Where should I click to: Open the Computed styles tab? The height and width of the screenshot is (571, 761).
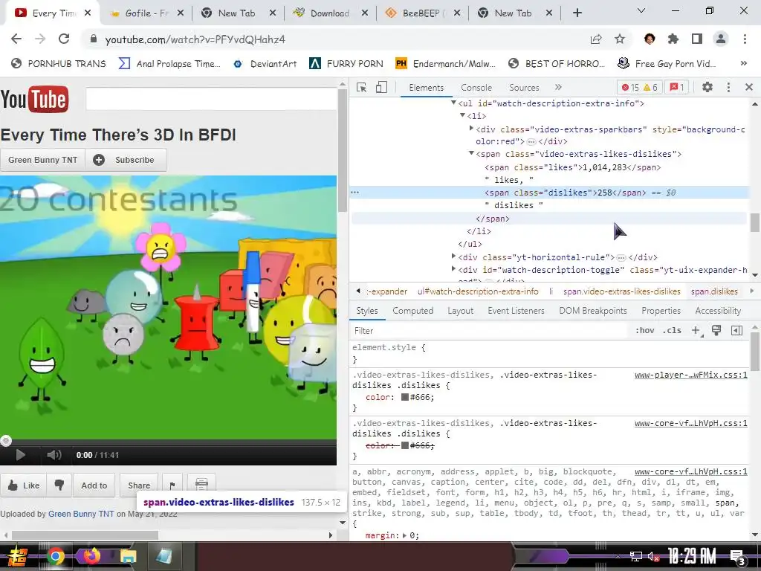(x=412, y=311)
